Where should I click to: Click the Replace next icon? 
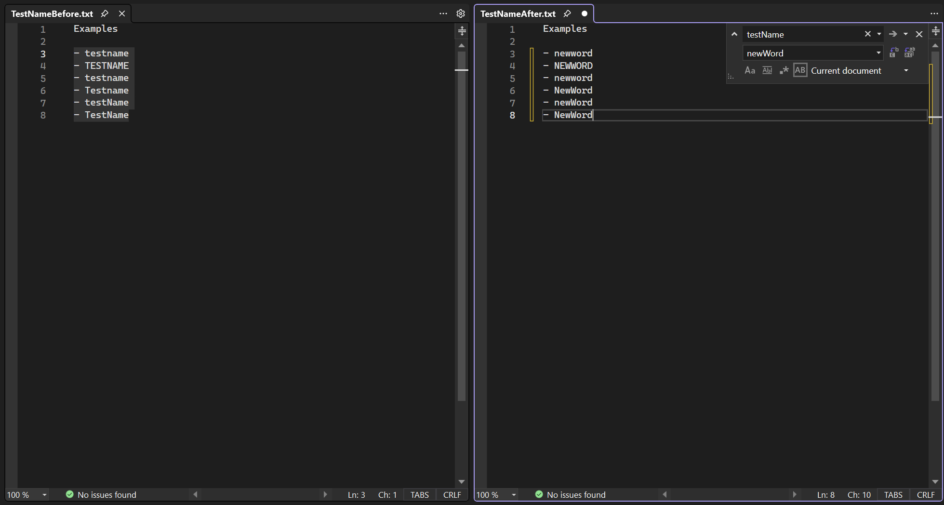[894, 53]
